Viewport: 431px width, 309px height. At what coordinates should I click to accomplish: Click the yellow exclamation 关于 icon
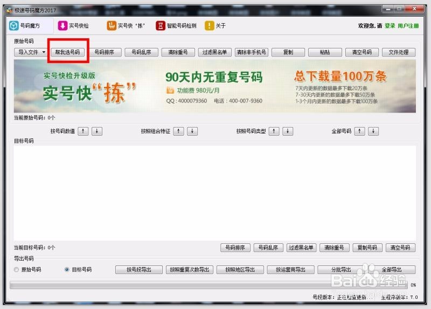(210, 25)
